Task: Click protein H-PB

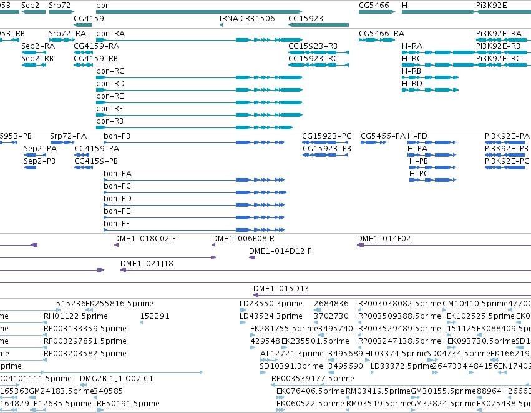Action: (x=432, y=167)
